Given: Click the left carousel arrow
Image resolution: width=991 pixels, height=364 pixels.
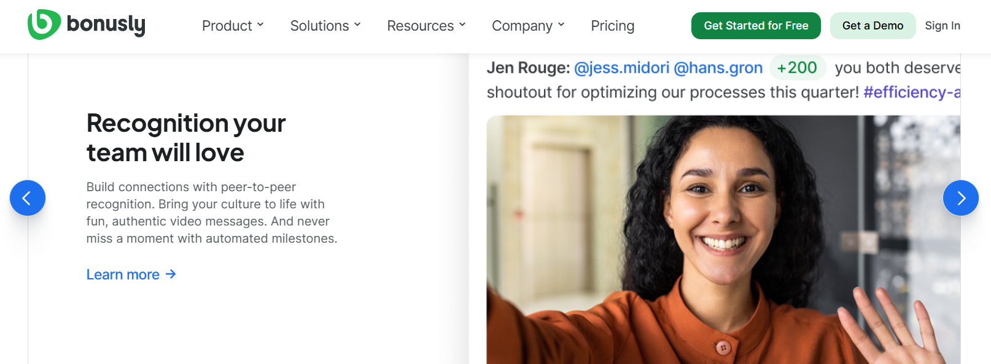Looking at the screenshot, I should 28,197.
